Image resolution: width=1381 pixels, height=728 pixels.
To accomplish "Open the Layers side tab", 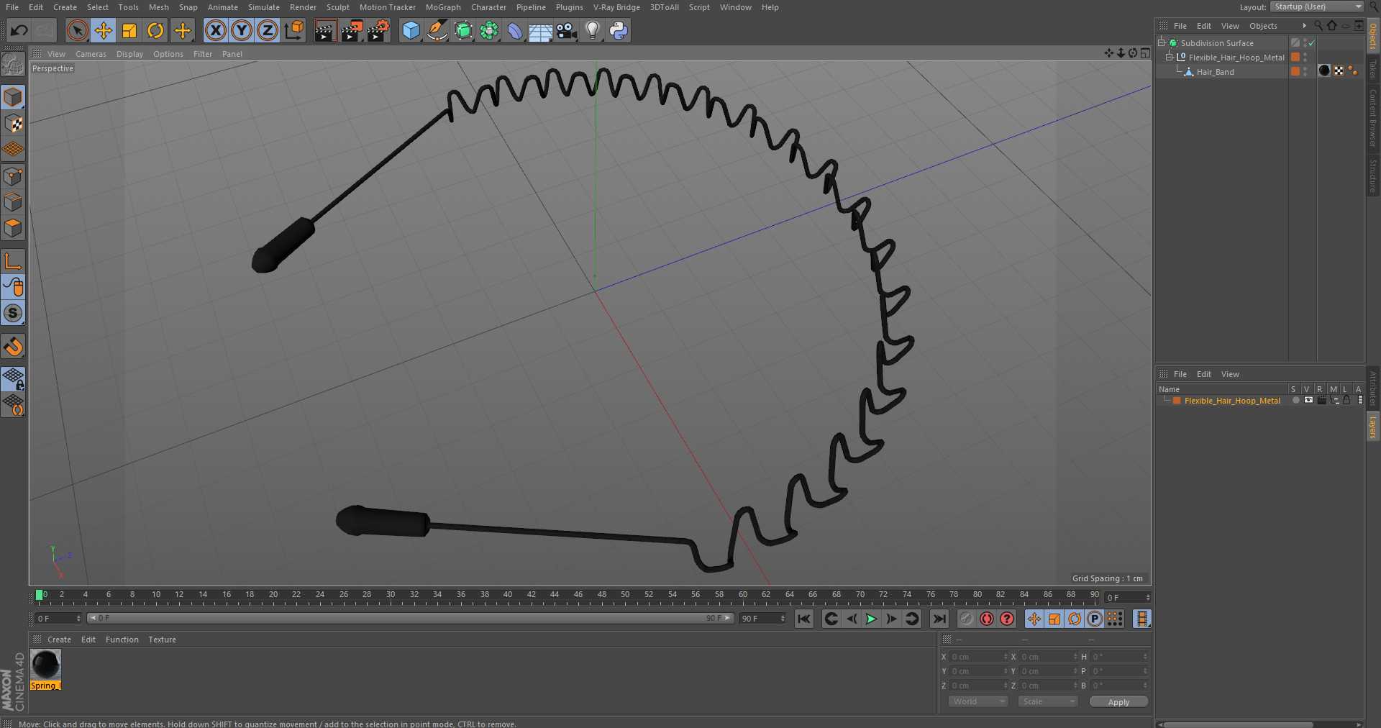I will click(x=1372, y=427).
